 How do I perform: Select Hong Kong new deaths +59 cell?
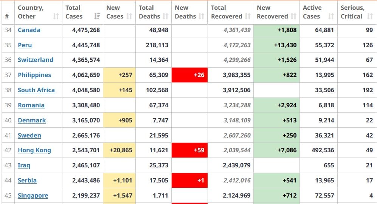pyautogui.click(x=189, y=150)
